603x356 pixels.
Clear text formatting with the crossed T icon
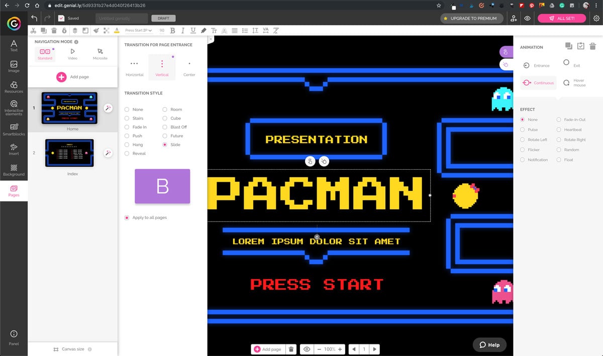pos(276,31)
